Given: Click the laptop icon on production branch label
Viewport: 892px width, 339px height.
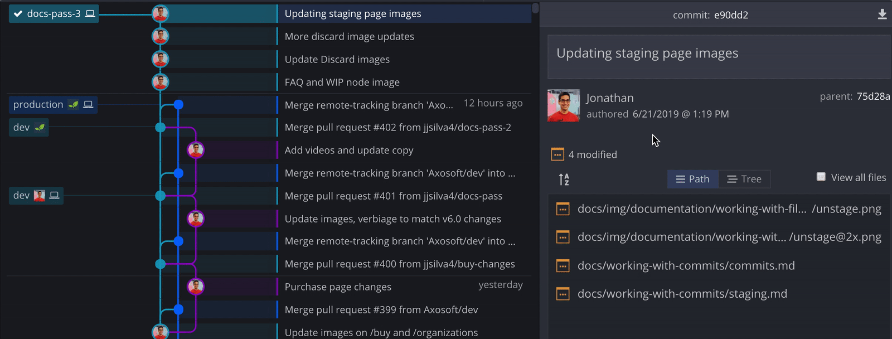Looking at the screenshot, I should pos(88,104).
